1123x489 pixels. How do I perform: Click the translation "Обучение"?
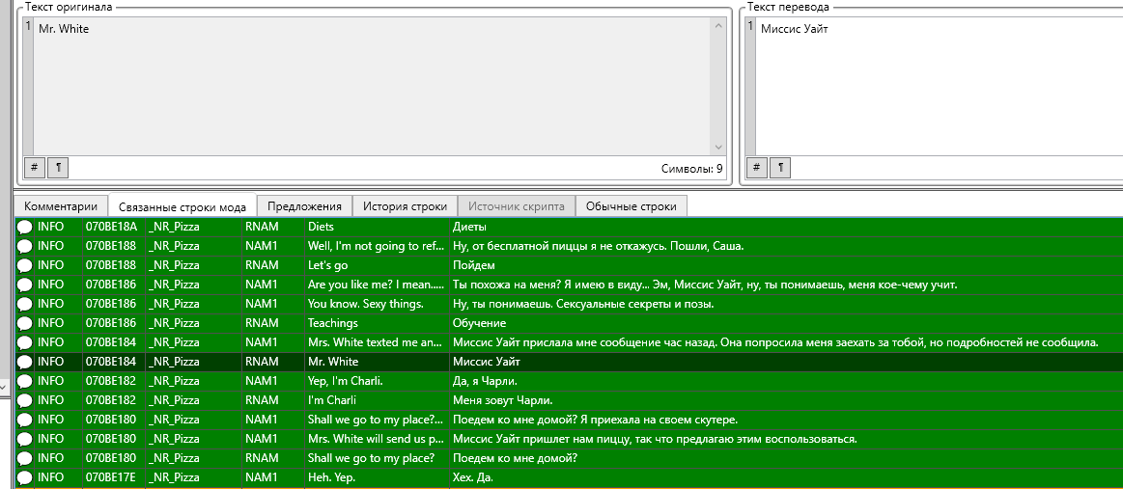pyautogui.click(x=479, y=323)
